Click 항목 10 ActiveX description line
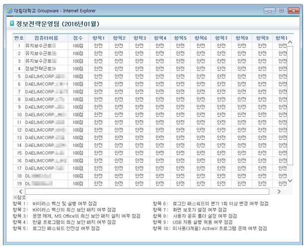The width and height of the screenshot is (304, 248). point(210,229)
